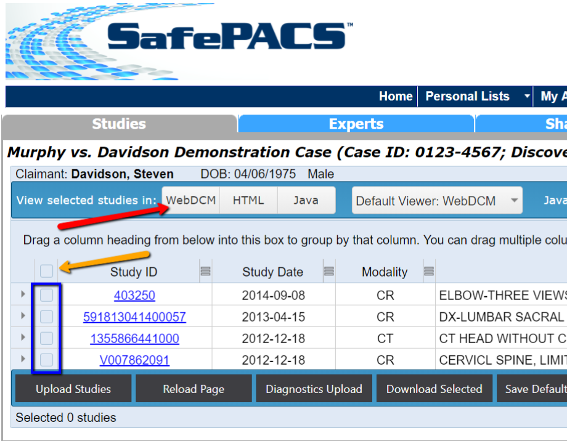Check the box for study 591813041400057
Viewport: 567px width, 441px height.
[46, 317]
